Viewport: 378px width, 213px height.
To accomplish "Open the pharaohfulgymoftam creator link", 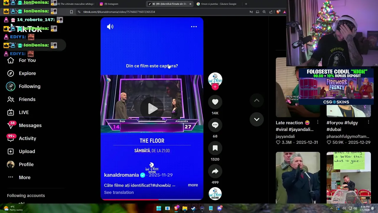I will point(348,136).
